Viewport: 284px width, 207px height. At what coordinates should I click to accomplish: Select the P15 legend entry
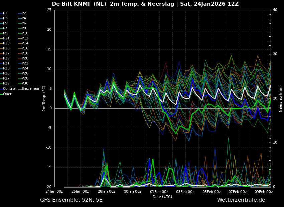click(x=5, y=48)
